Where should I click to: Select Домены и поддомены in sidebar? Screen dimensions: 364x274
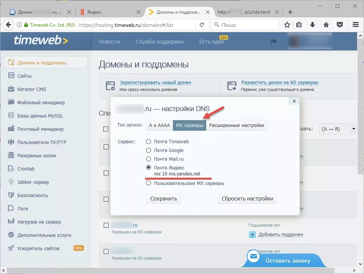click(46, 63)
